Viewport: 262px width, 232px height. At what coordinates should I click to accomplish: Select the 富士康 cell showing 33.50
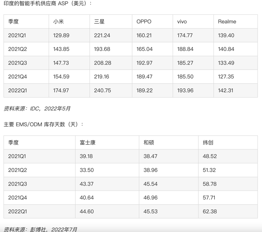coord(87,170)
